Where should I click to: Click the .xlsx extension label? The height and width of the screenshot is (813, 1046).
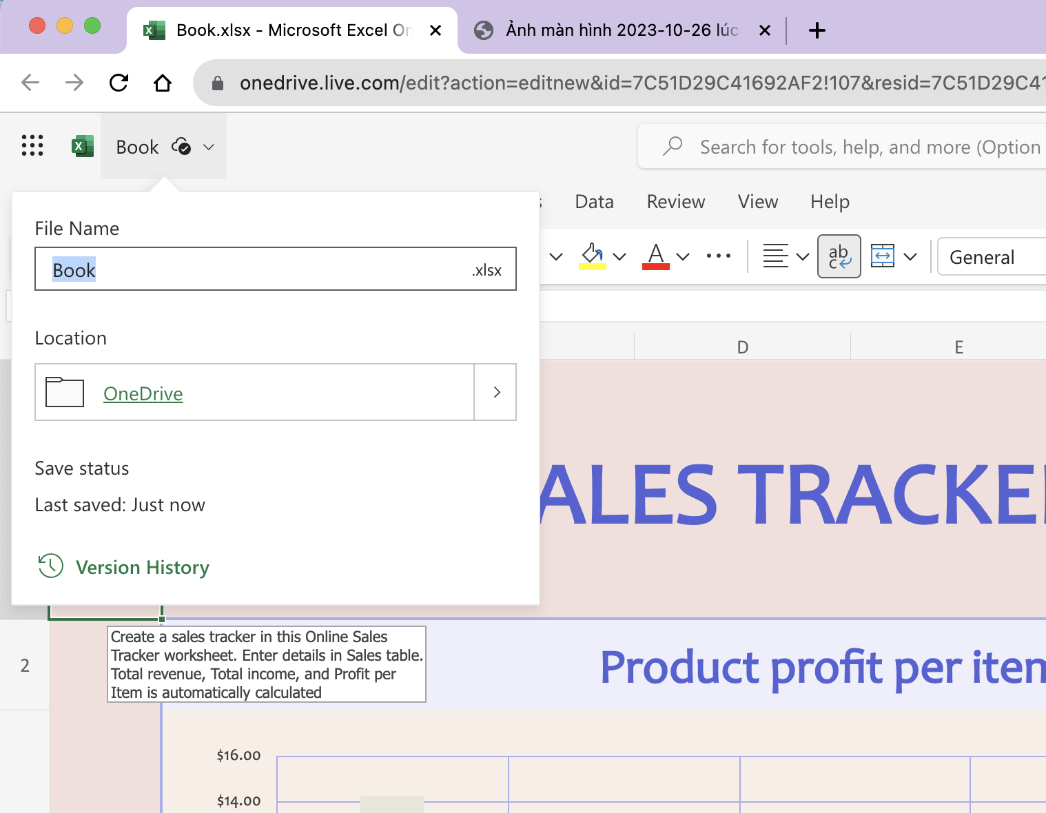(x=486, y=270)
